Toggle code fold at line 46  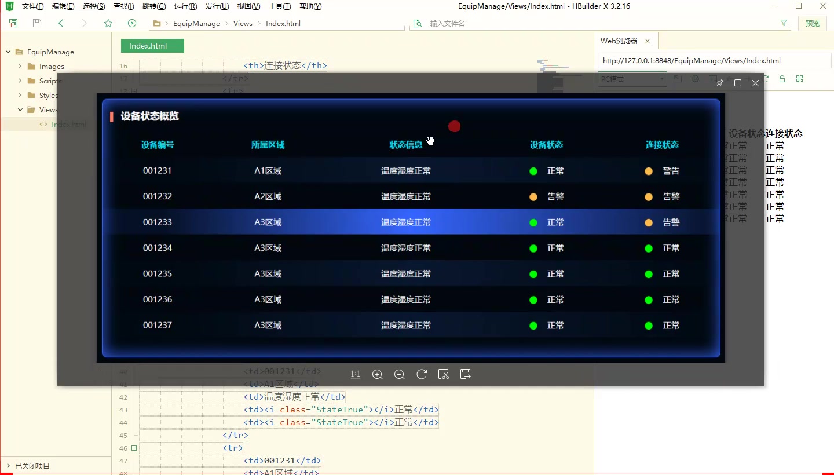click(134, 448)
